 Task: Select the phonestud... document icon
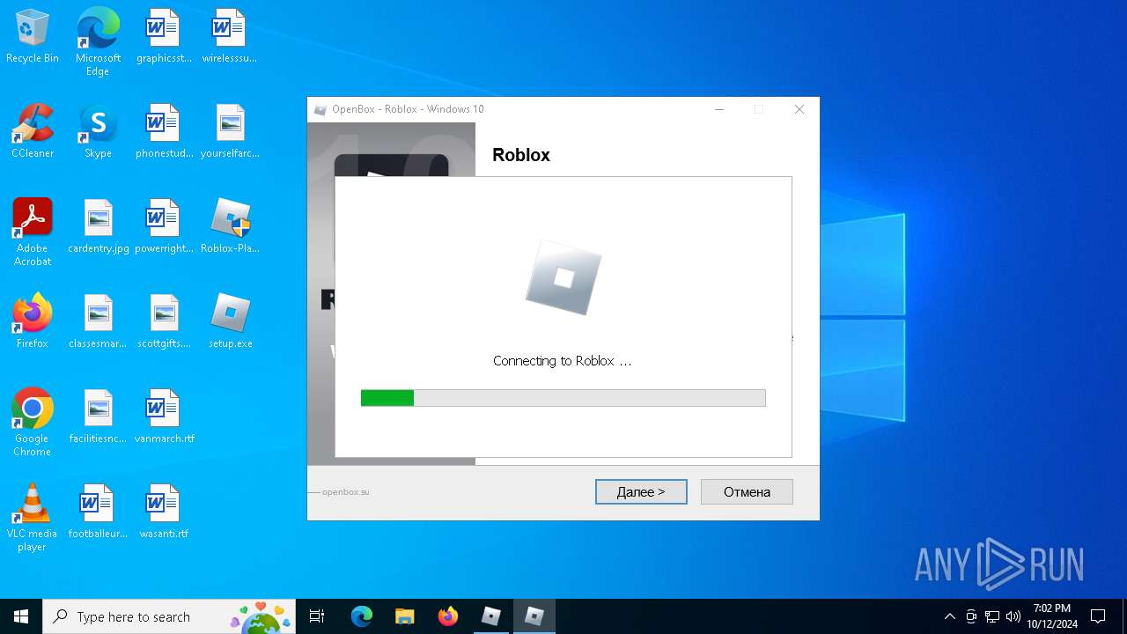click(x=164, y=131)
